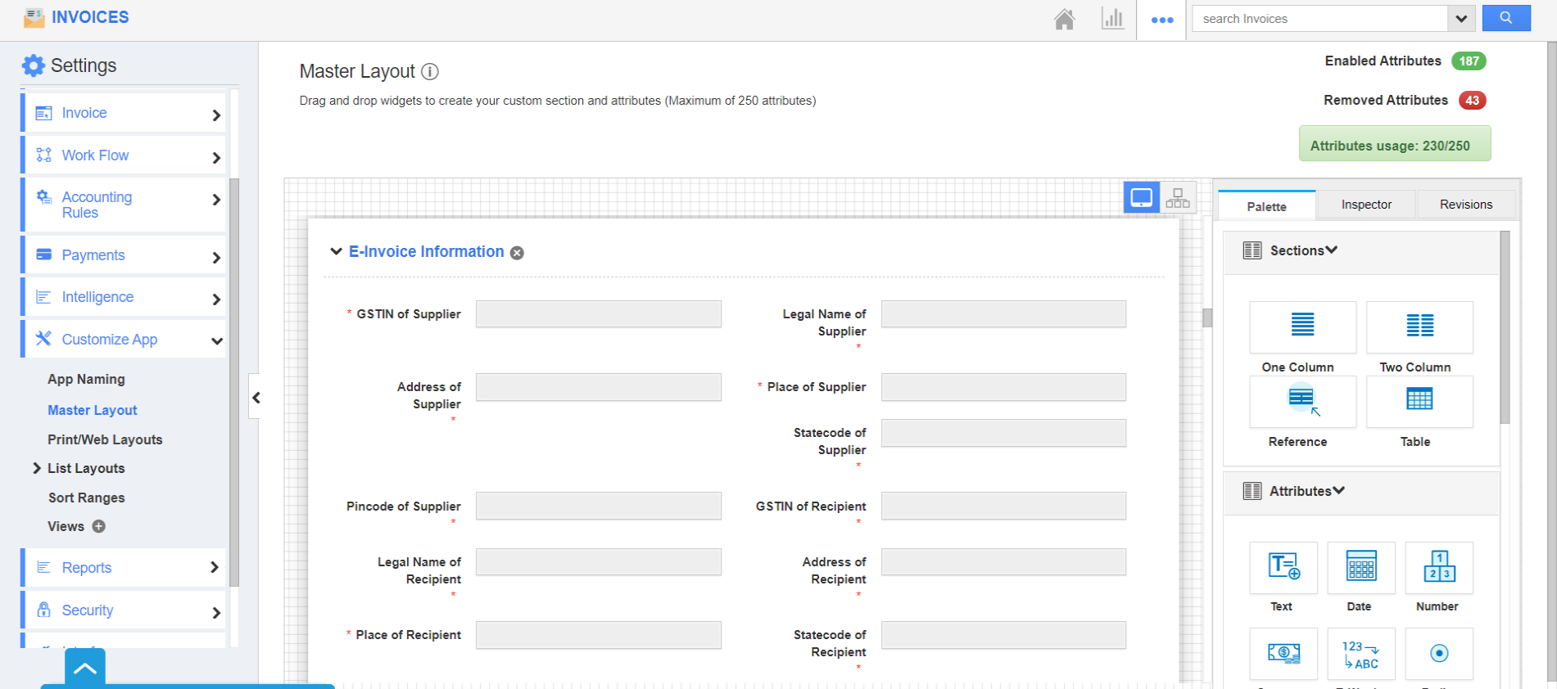Switch to hierarchy view toggle

pyautogui.click(x=1178, y=198)
